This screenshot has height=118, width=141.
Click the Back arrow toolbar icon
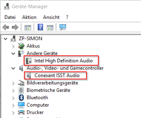tap(6, 27)
